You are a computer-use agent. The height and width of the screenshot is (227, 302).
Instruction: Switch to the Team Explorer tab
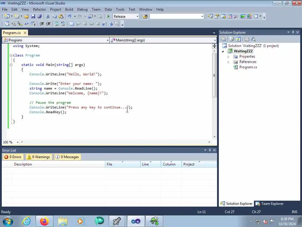270,204
